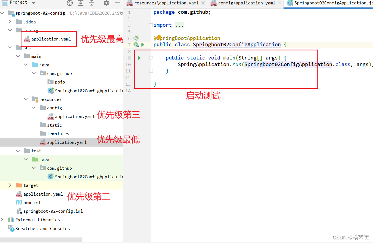Click the pom.xml Maven 'm' icon
The height and width of the screenshot is (243, 373).
tap(19, 202)
